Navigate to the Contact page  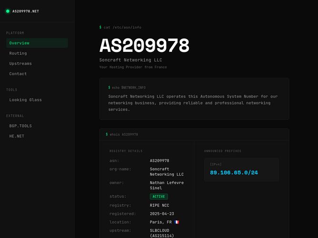(x=37, y=74)
